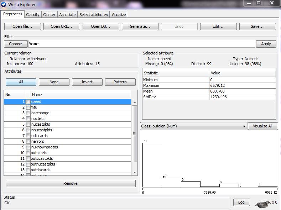This screenshot has height=210, width=281.
Task: Click the attribute list scrollbar thumb
Action: click(x=135, y=134)
